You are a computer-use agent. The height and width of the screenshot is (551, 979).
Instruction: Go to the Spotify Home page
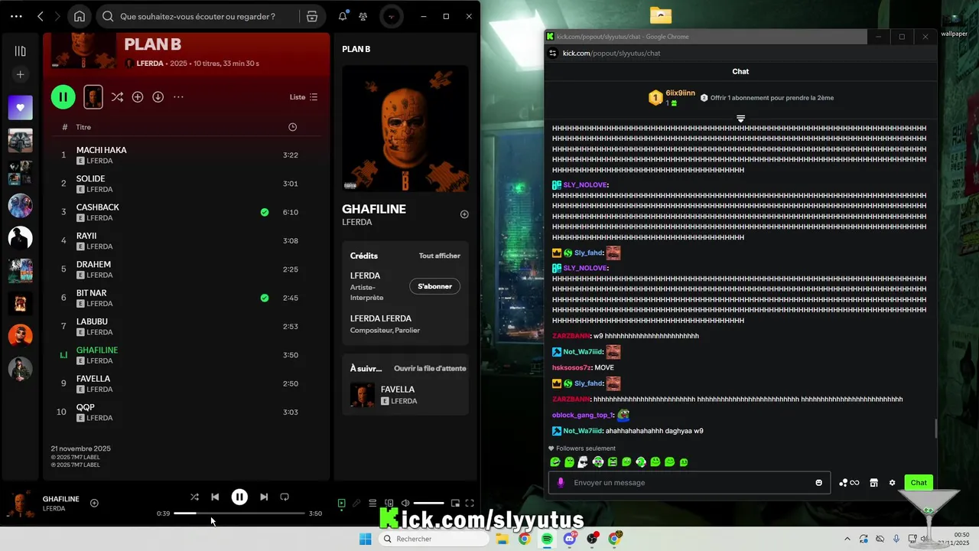click(80, 16)
